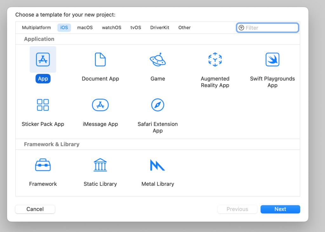This screenshot has width=325, height=232.
Task: Switch to the Other tab
Action: coord(184,28)
